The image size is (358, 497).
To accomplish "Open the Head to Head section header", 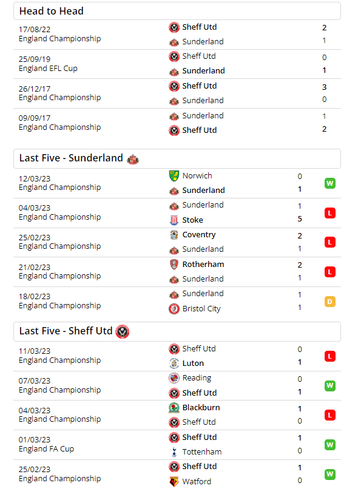I will point(177,11).
